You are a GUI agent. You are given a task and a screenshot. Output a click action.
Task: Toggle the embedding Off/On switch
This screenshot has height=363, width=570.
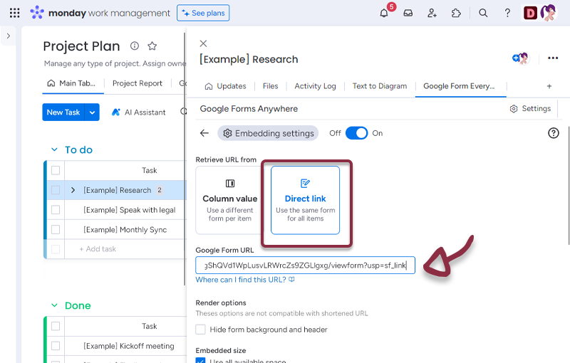pyautogui.click(x=356, y=133)
